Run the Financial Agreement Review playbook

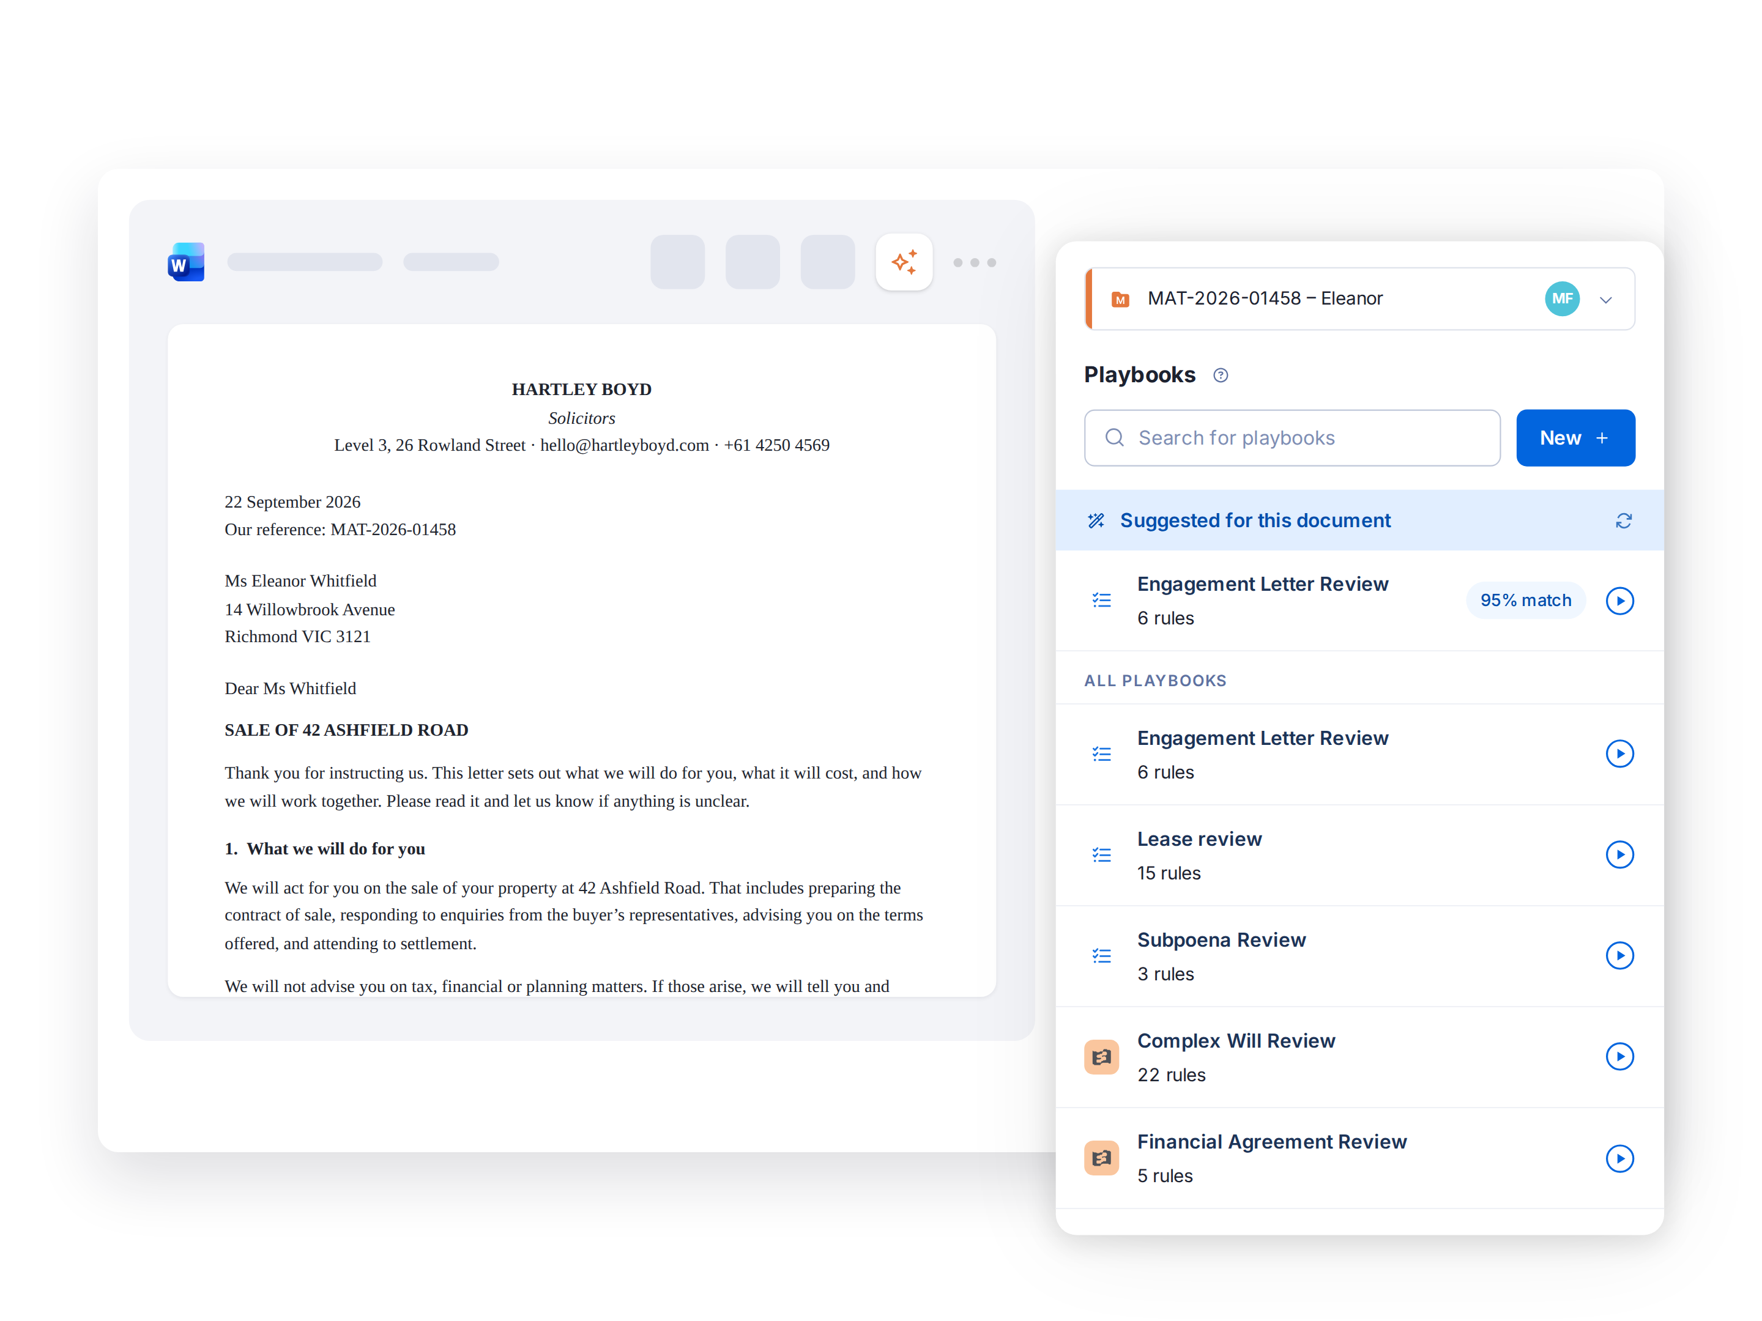tap(1619, 1158)
